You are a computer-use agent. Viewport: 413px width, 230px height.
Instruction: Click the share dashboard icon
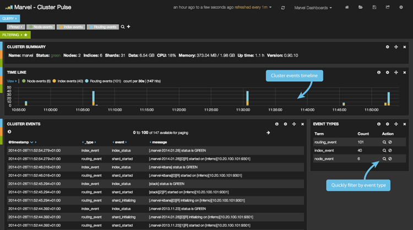tap(388, 8)
